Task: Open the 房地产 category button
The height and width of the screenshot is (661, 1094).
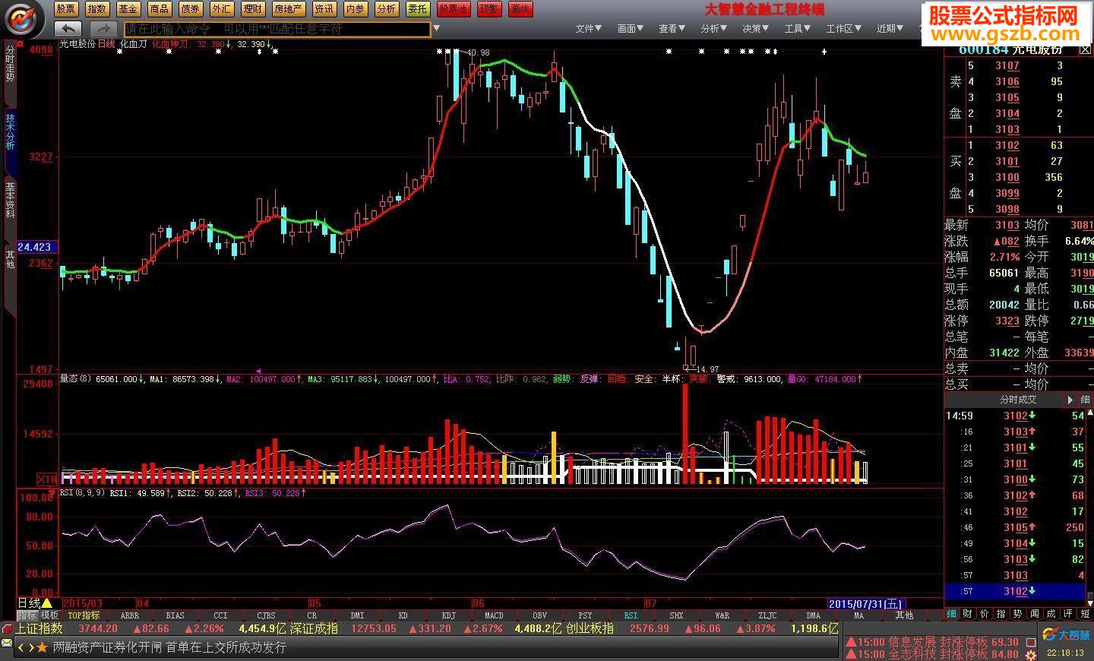Action: click(x=288, y=9)
